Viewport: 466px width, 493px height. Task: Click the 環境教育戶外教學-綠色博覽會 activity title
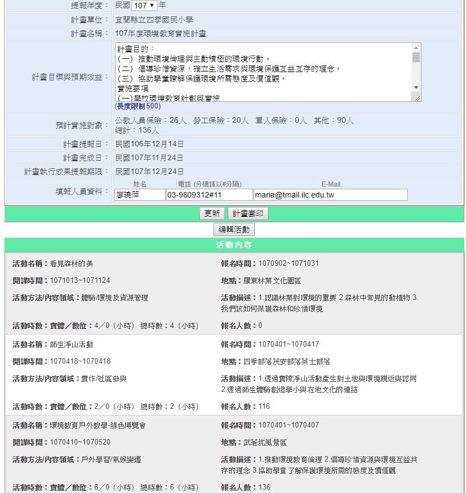[x=98, y=425]
